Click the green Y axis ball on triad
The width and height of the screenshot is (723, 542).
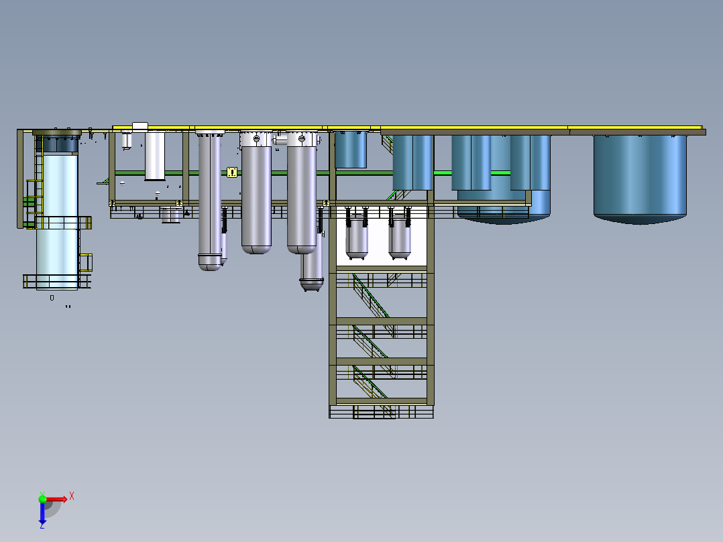pos(42,498)
